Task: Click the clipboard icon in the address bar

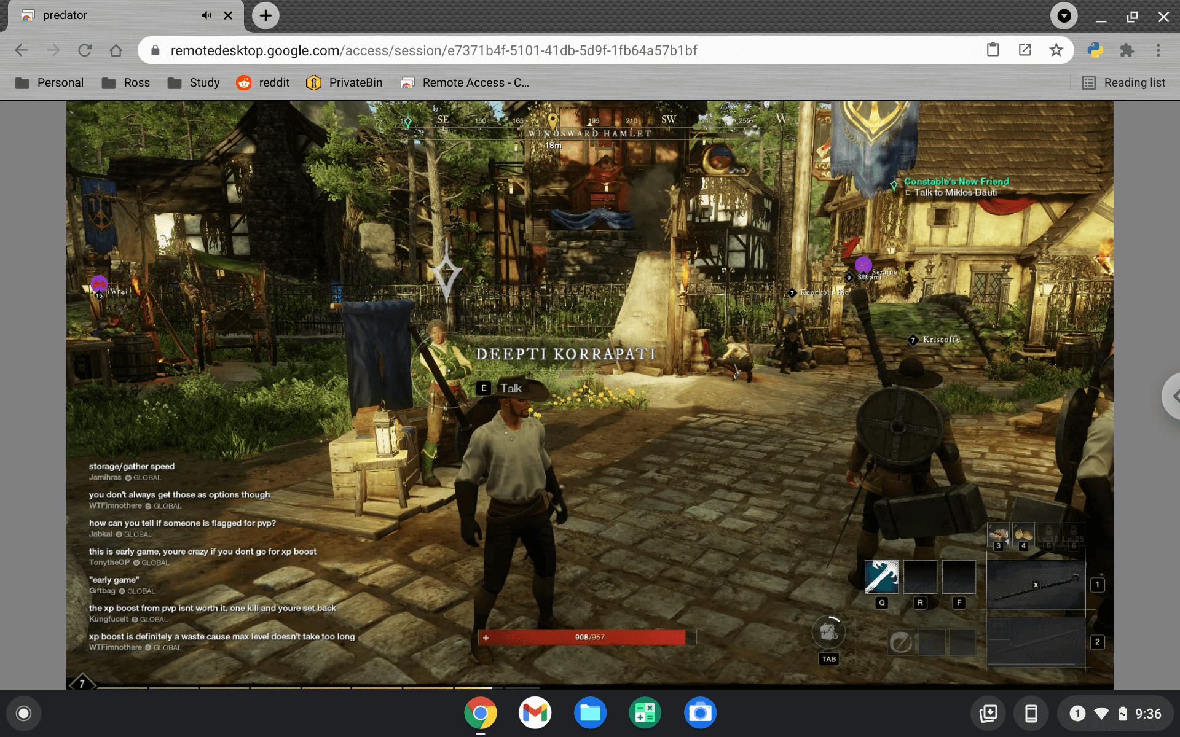Action: click(x=993, y=50)
